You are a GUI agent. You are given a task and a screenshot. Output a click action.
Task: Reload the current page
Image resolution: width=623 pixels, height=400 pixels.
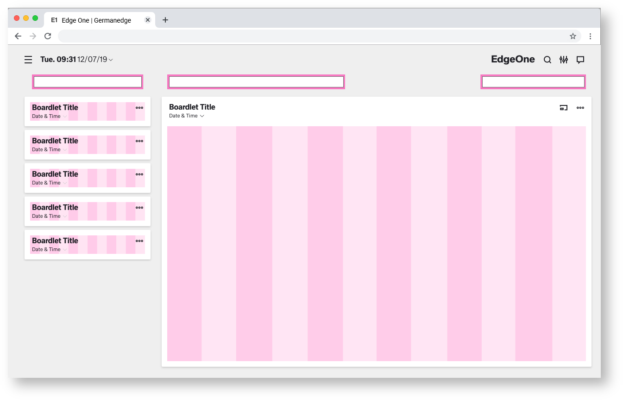point(48,36)
